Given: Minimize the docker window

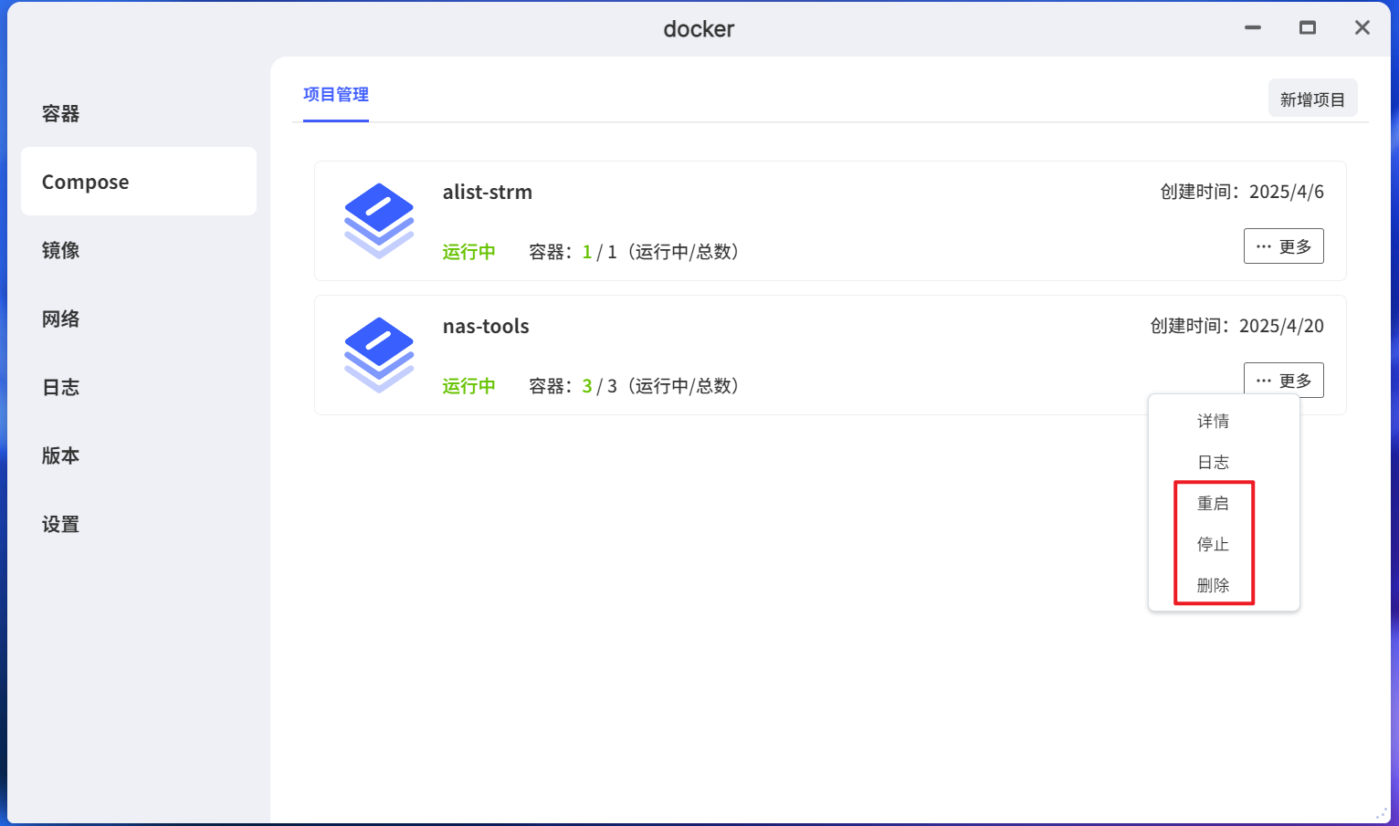Looking at the screenshot, I should (1253, 28).
